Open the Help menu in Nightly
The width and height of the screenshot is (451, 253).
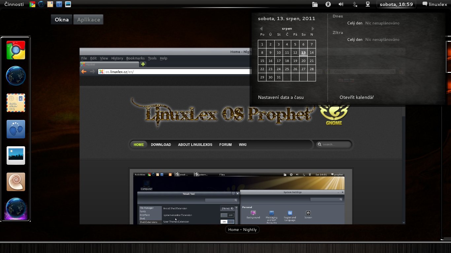click(x=163, y=58)
